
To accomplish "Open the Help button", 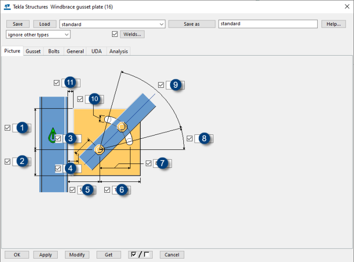I will coord(334,24).
